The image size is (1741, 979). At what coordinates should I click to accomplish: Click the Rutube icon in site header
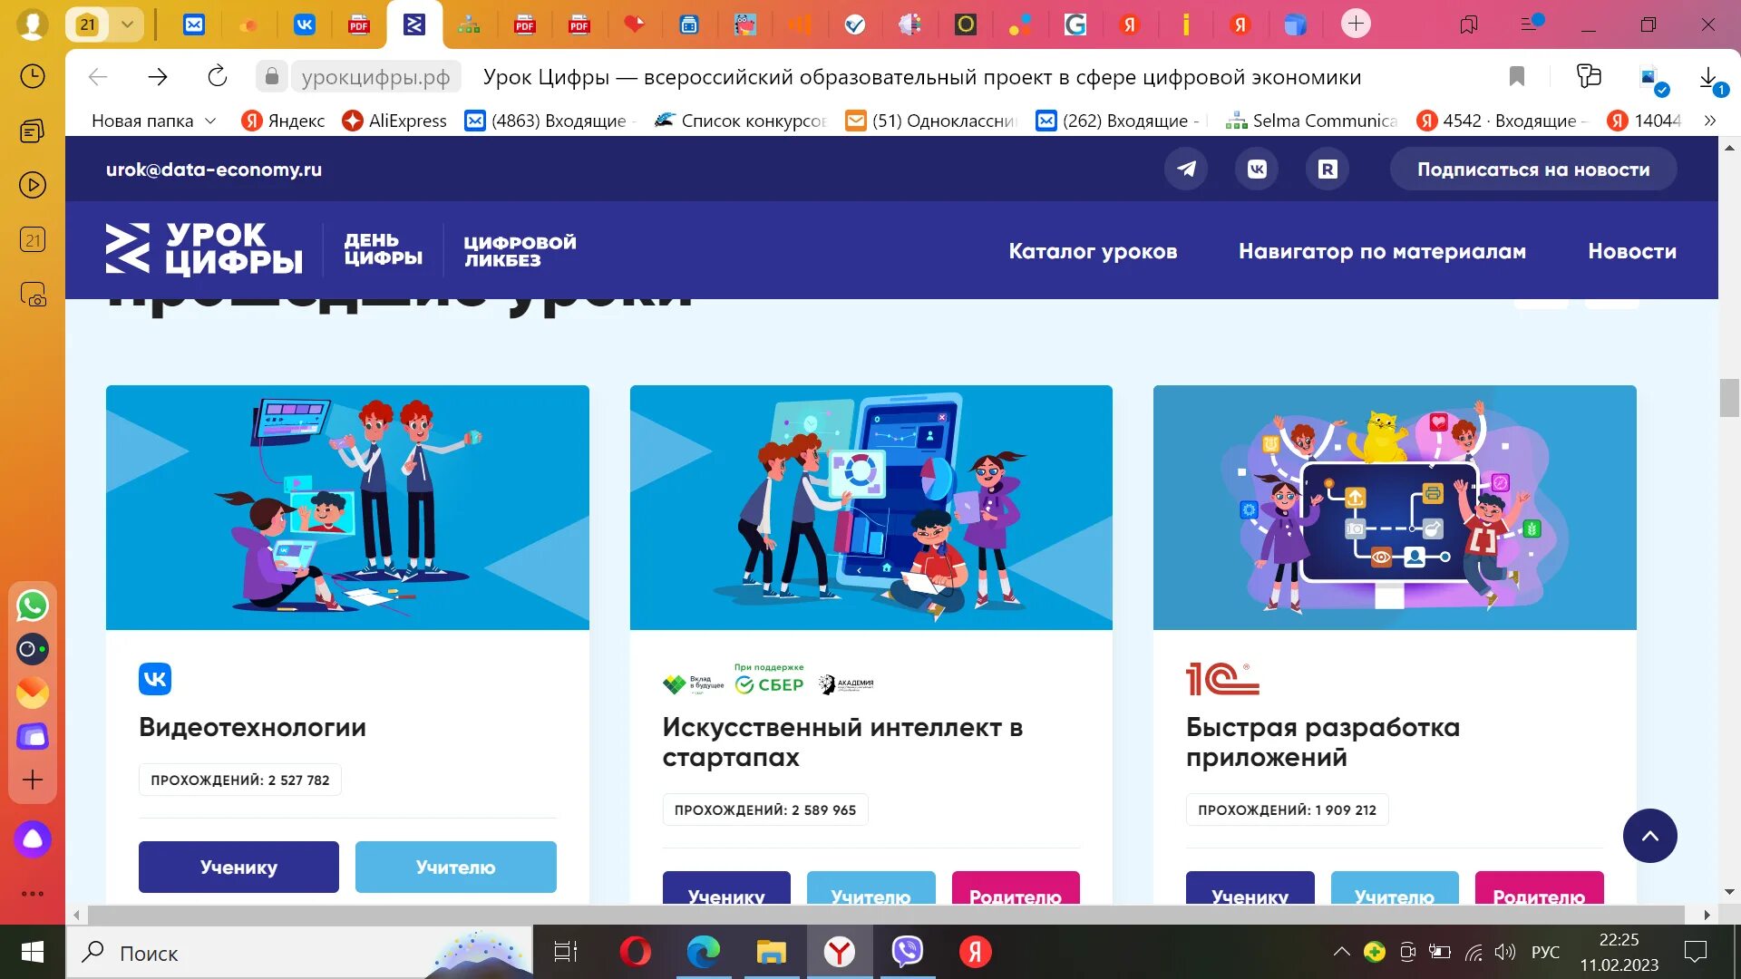coord(1328,170)
